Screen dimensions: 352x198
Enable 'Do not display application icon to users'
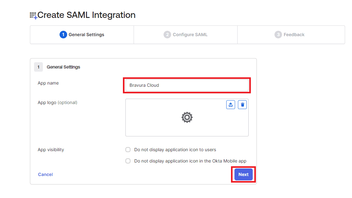128,150
